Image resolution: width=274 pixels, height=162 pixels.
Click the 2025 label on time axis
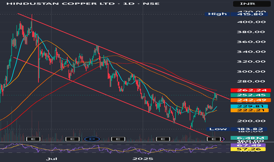coord(143,159)
